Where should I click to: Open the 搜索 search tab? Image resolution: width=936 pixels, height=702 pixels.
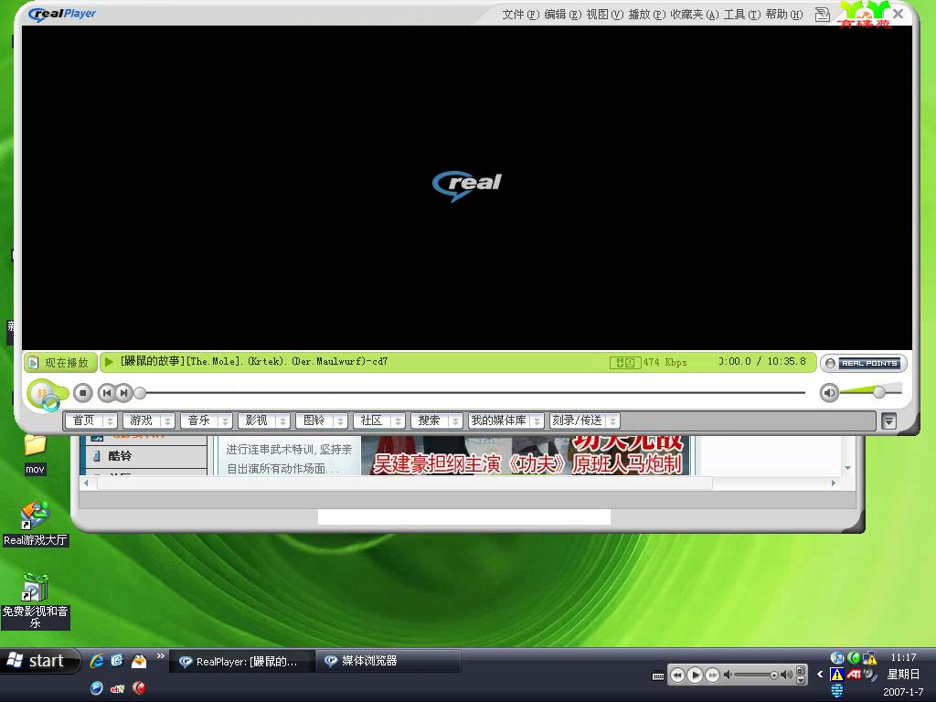[430, 420]
